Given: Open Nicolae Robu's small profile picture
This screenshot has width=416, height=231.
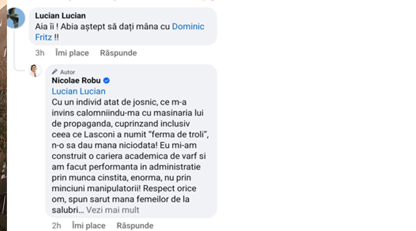Looking at the screenshot, I should click(x=36, y=70).
